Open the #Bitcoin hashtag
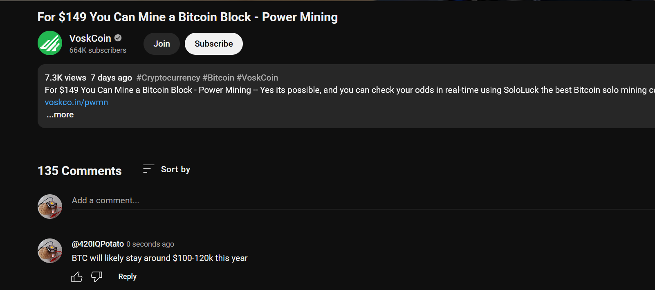655x290 pixels. [218, 78]
